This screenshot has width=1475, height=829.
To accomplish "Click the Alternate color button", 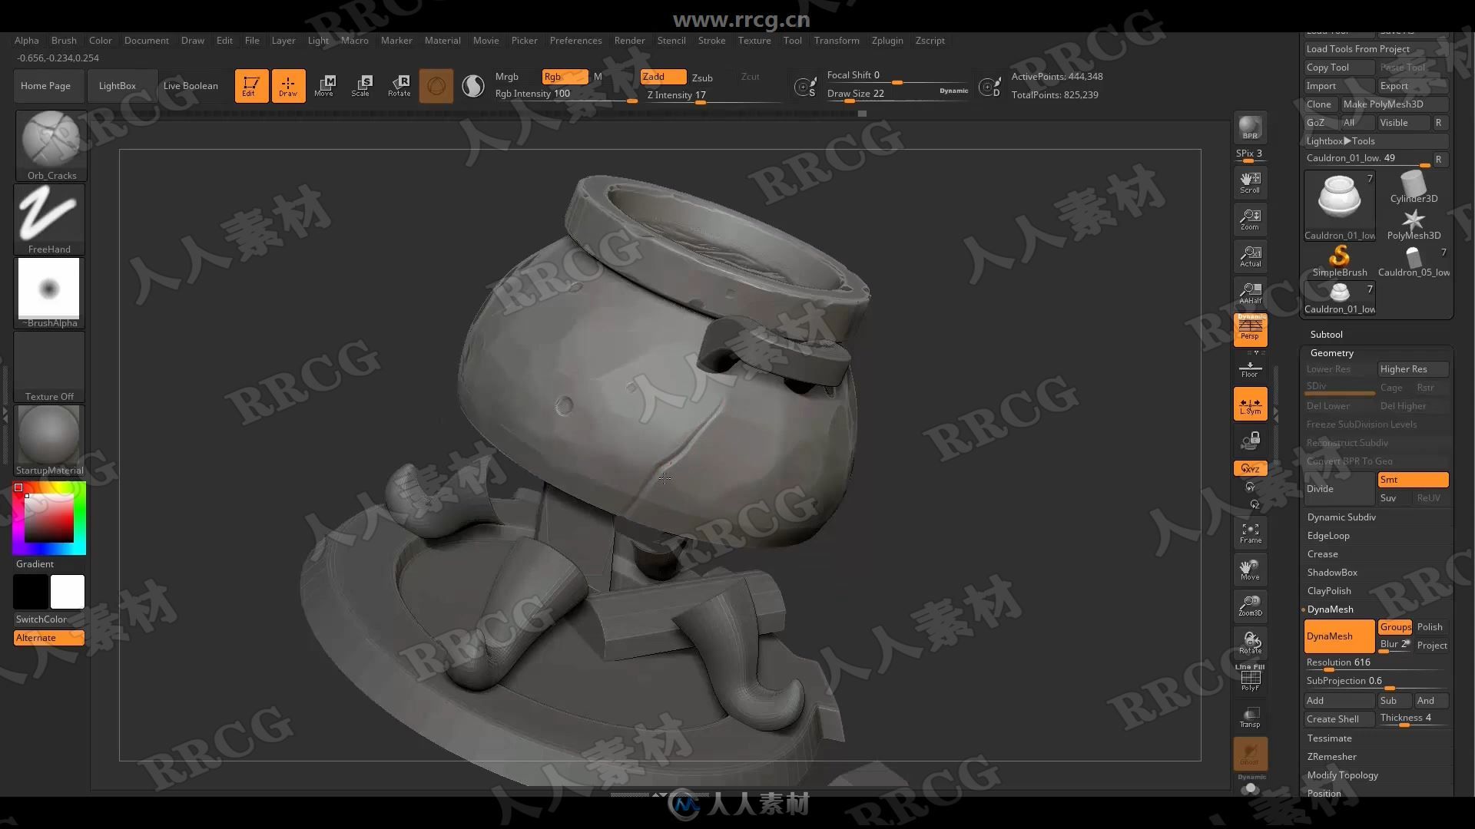I will pyautogui.click(x=48, y=638).
